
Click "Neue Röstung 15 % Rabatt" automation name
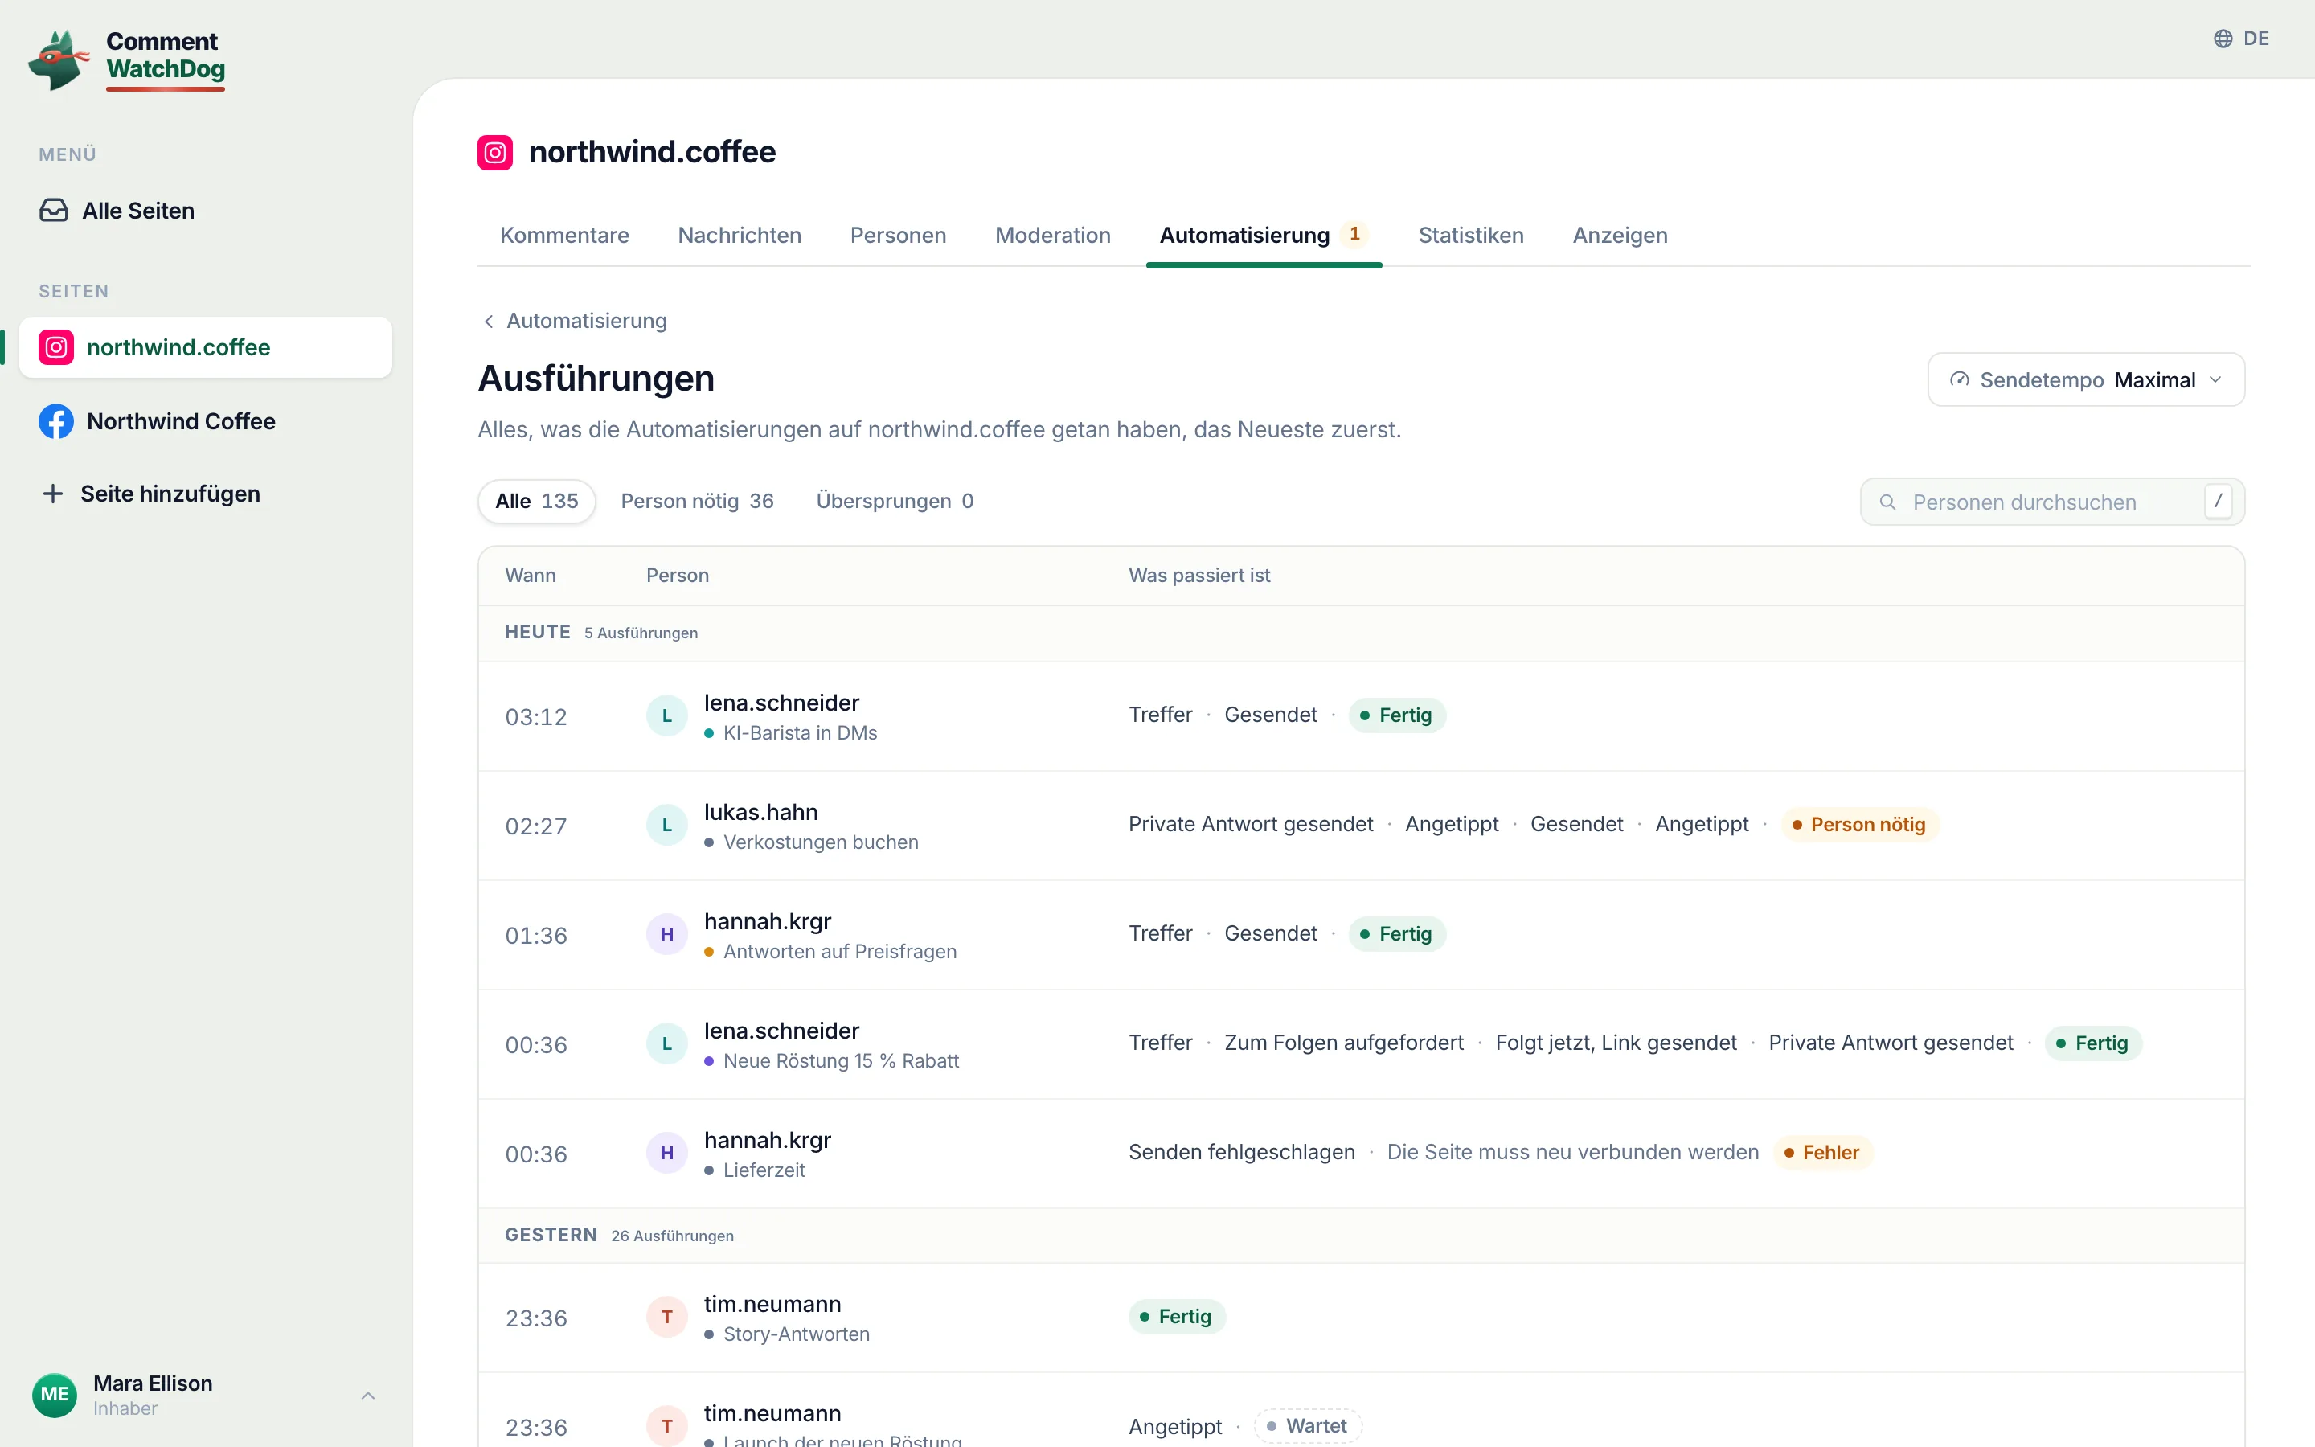(841, 1060)
